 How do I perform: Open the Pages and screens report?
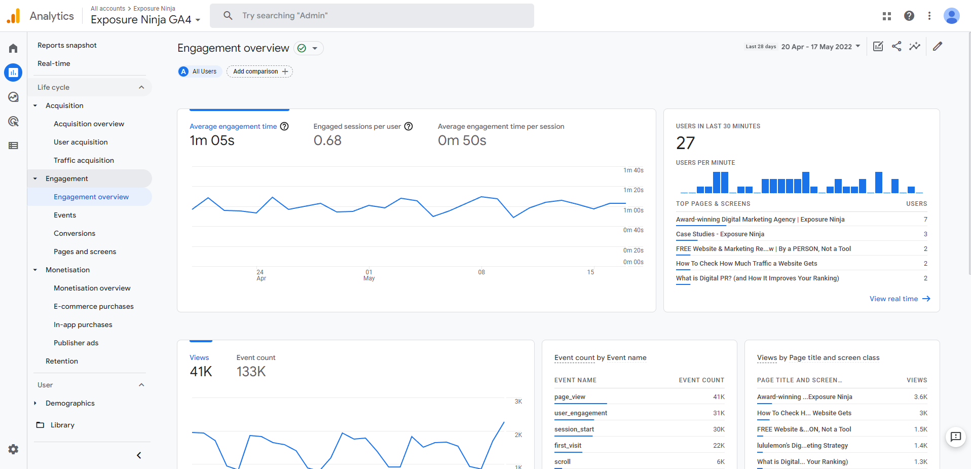(x=85, y=251)
